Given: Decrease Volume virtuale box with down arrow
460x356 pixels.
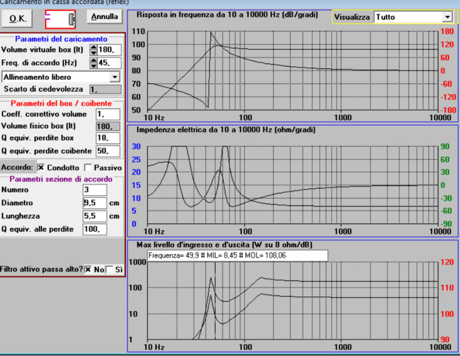Looking at the screenshot, I should click(x=94, y=53).
